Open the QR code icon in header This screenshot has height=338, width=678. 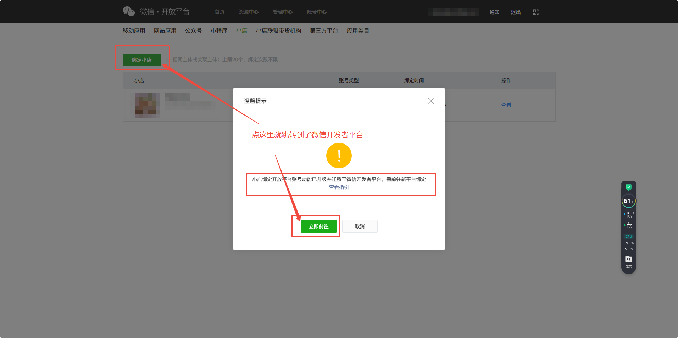pos(535,12)
